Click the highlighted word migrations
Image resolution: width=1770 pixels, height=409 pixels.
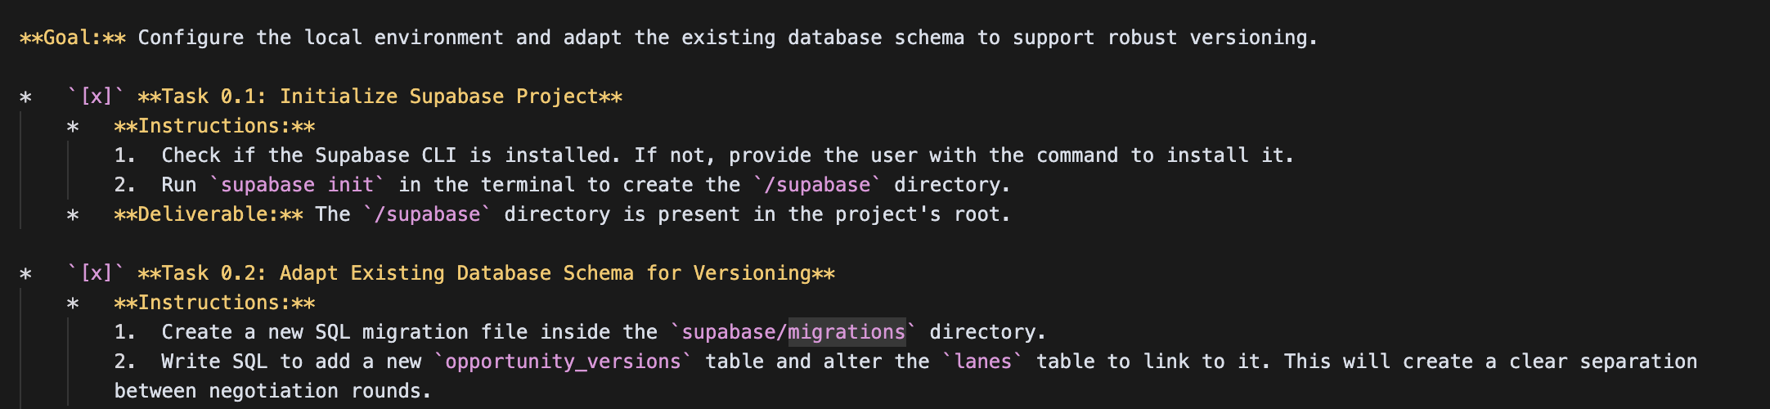click(847, 332)
